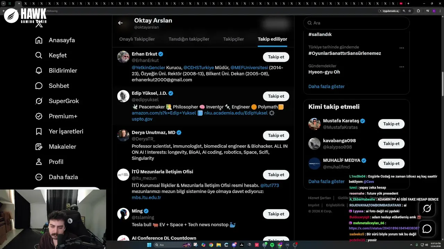Open Discord from taskbar

pos(234,245)
